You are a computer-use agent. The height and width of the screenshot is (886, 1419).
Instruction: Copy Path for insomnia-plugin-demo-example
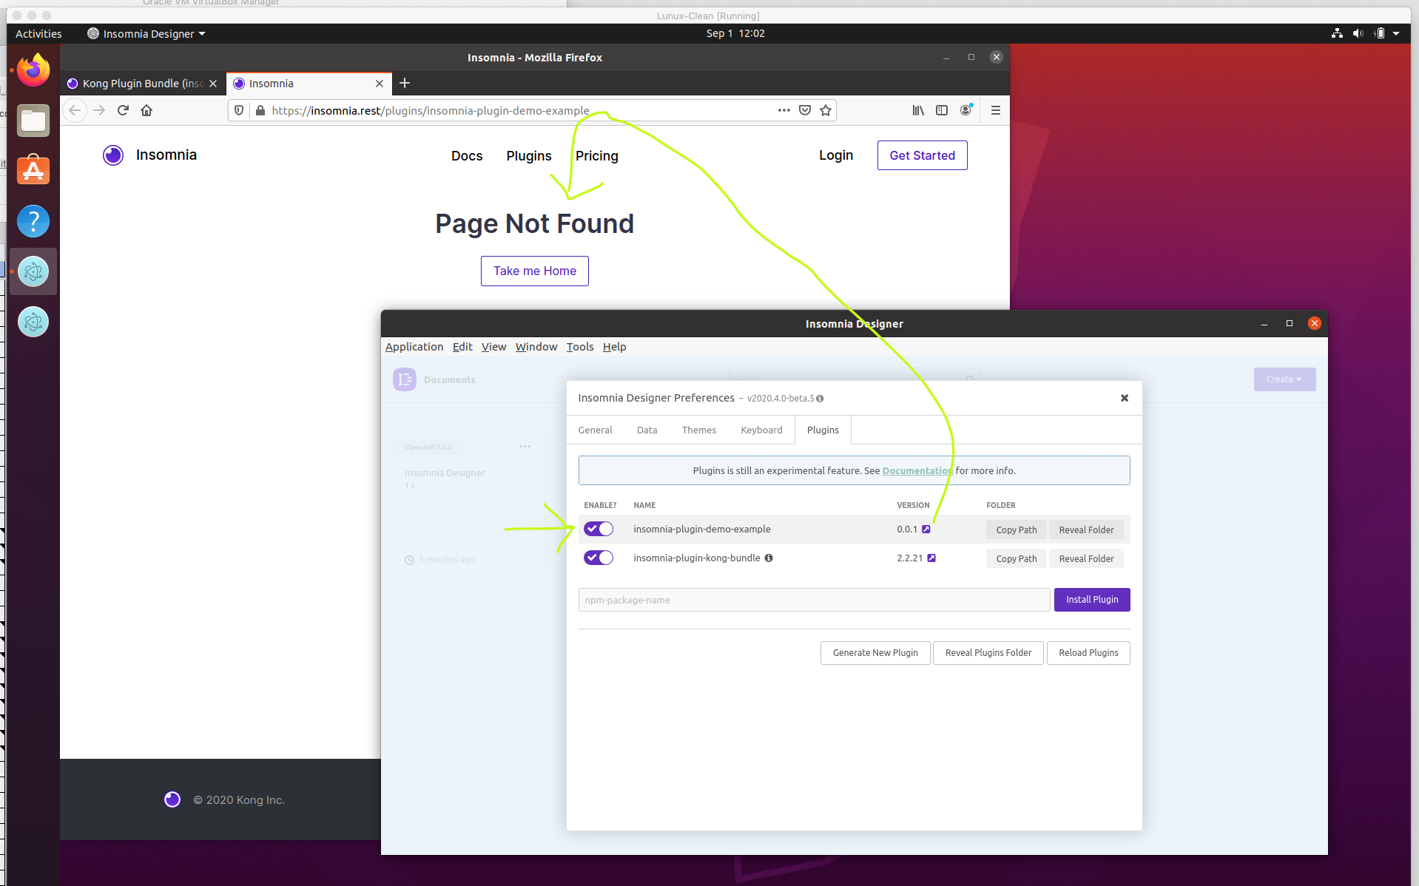pyautogui.click(x=1017, y=530)
